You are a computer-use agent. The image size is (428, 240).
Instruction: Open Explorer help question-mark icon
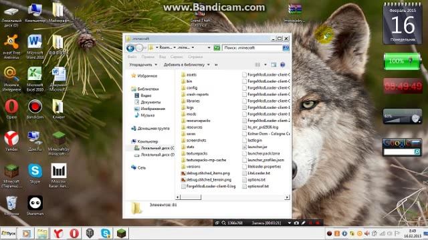(282, 65)
